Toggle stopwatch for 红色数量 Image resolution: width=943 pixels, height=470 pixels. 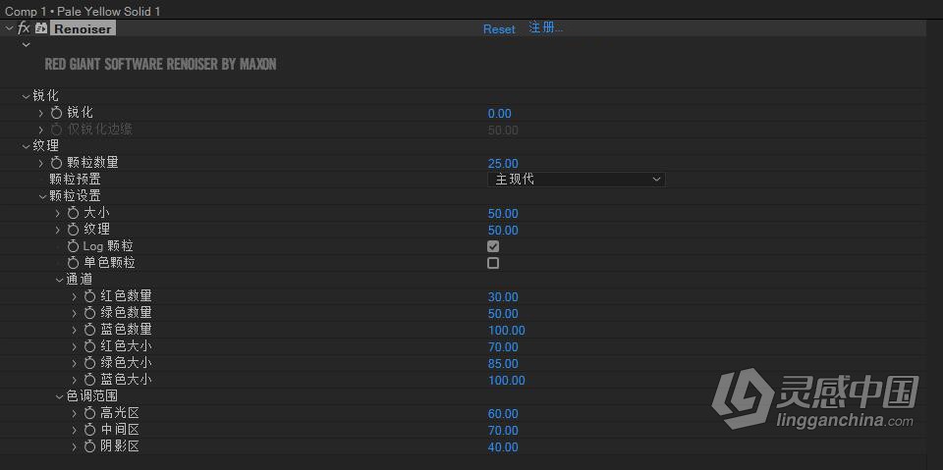click(90, 296)
